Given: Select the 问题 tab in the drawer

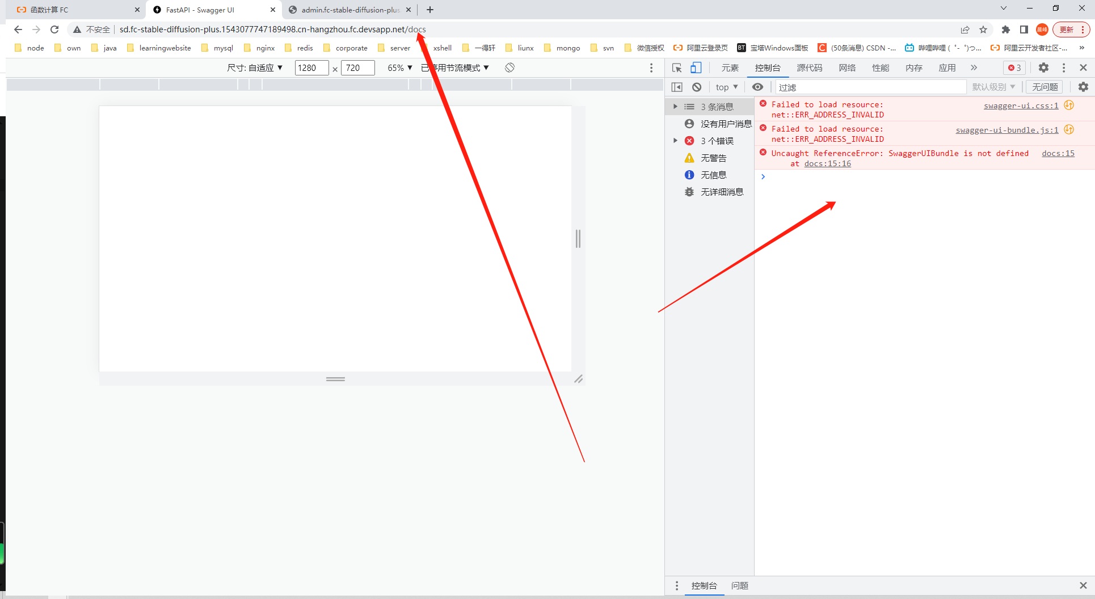Looking at the screenshot, I should [x=739, y=586].
